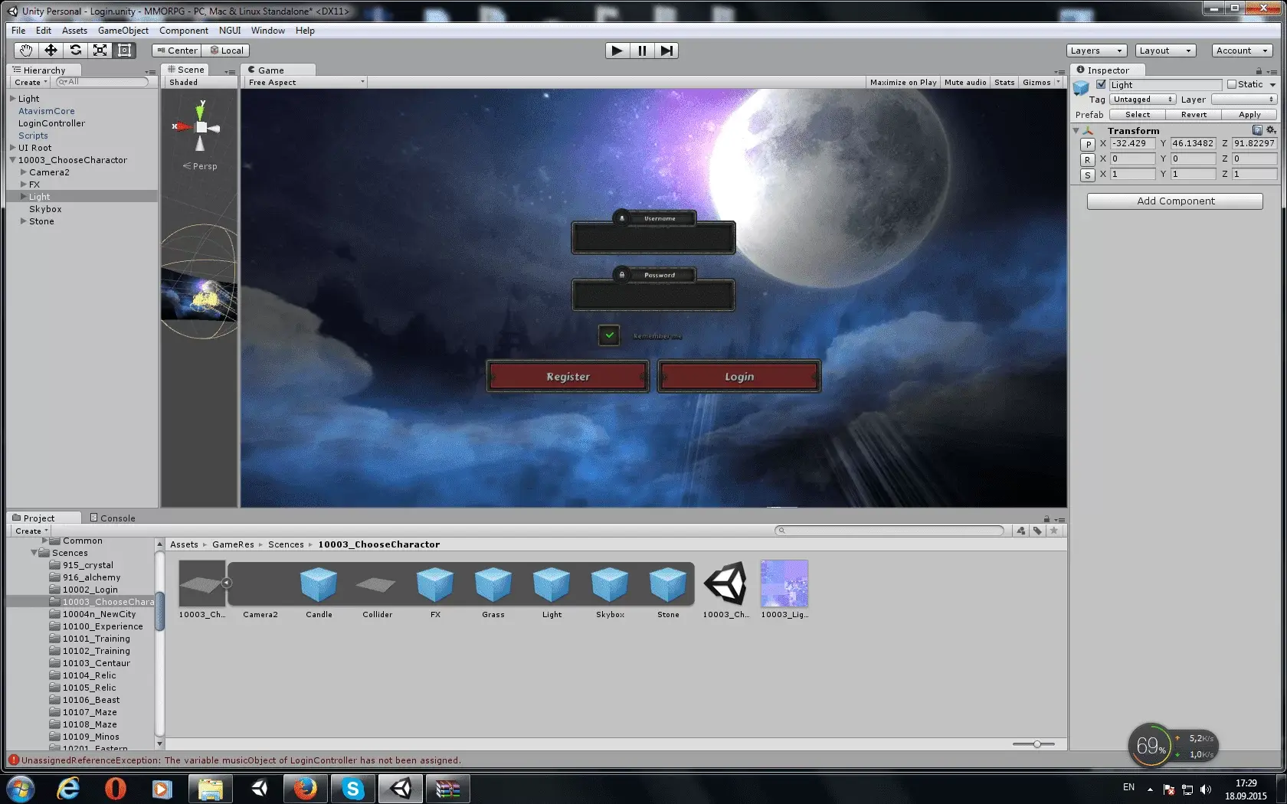The height and width of the screenshot is (804, 1287).
Task: Toggle Stats overlay in Game view
Action: pos(1004,83)
